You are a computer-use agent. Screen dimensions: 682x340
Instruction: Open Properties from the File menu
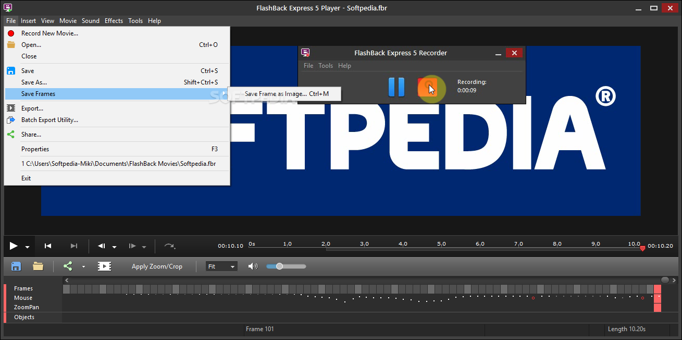[x=117, y=149]
